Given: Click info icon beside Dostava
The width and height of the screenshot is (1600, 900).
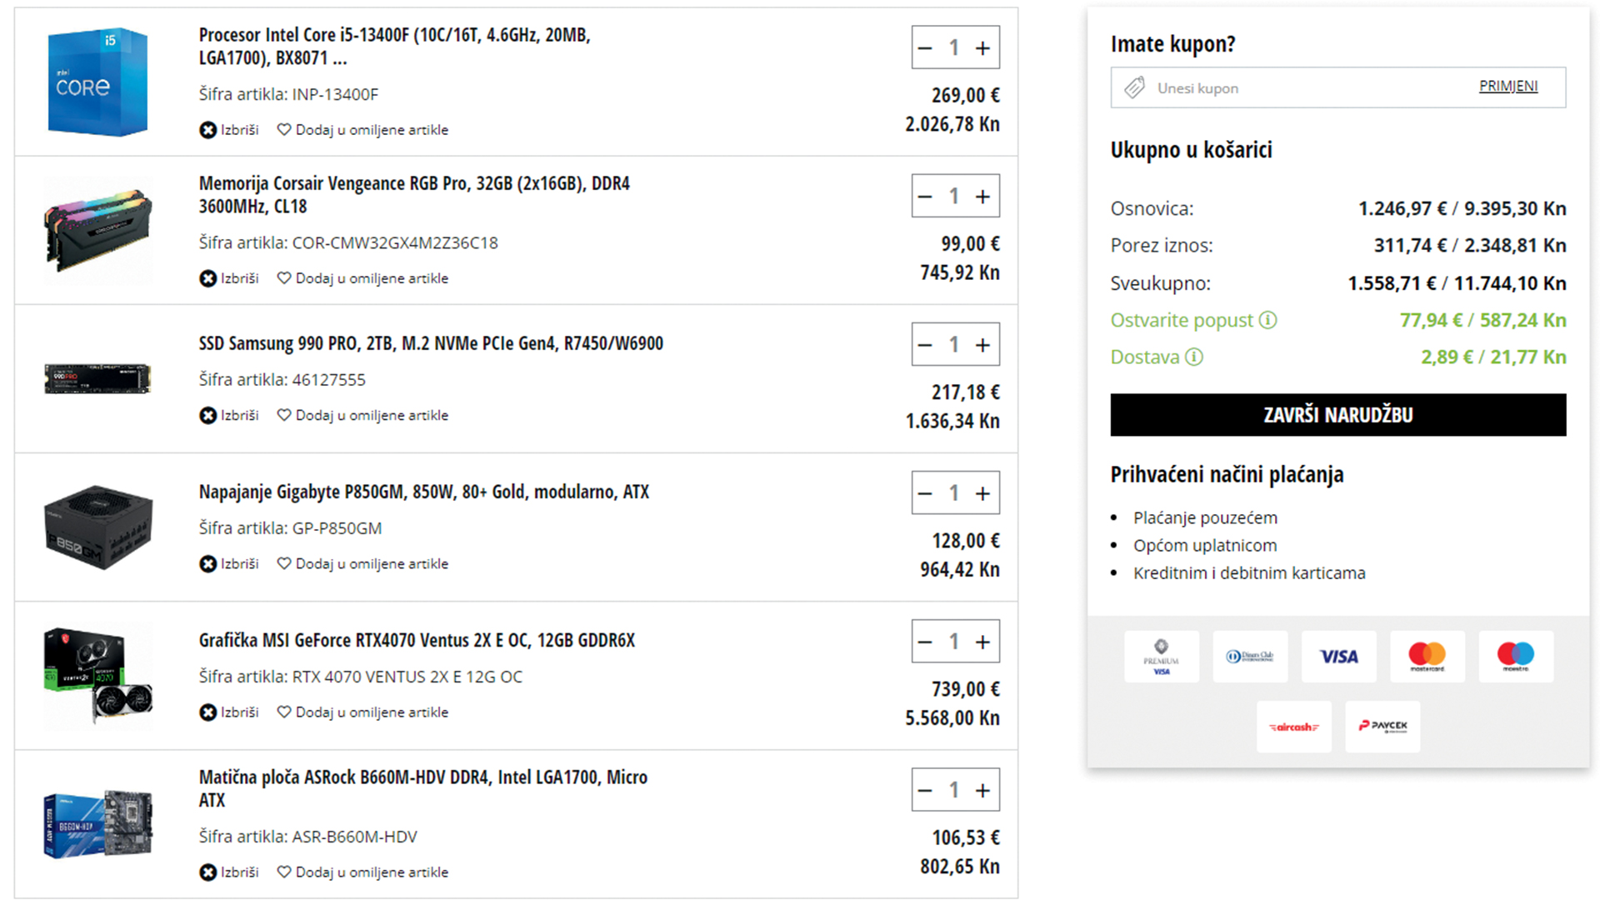Looking at the screenshot, I should tap(1194, 357).
